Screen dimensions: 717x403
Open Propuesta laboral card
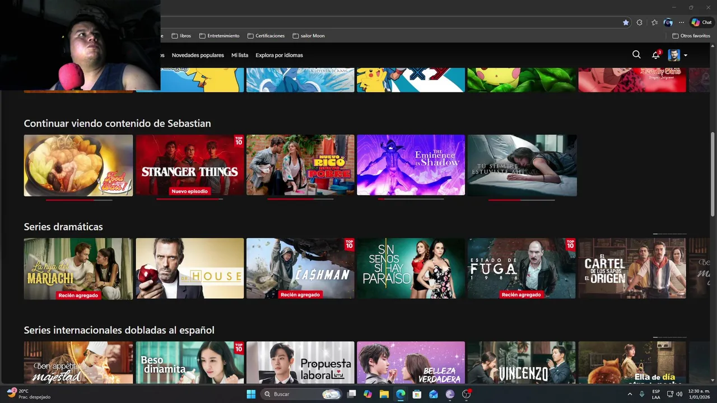(300, 363)
